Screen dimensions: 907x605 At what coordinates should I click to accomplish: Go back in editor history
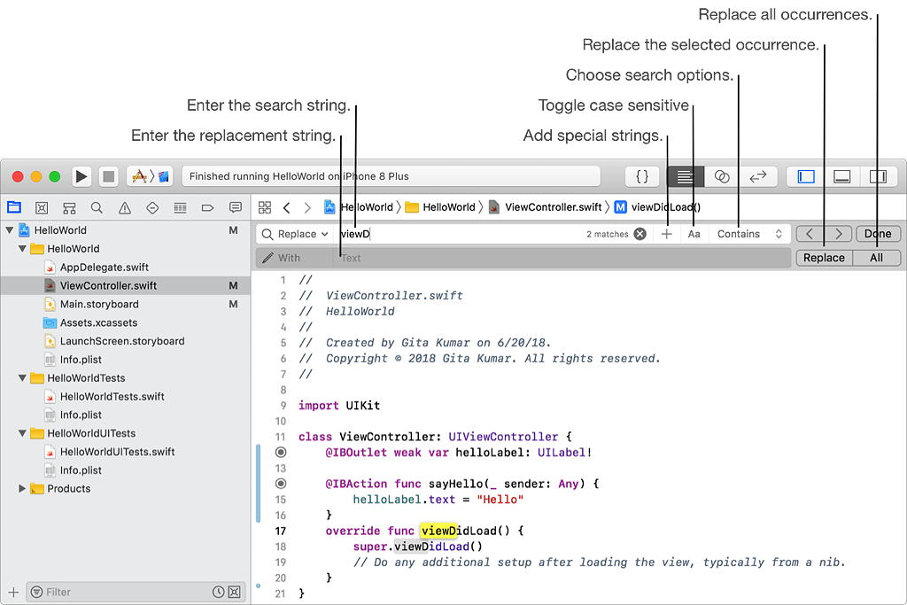pos(287,207)
